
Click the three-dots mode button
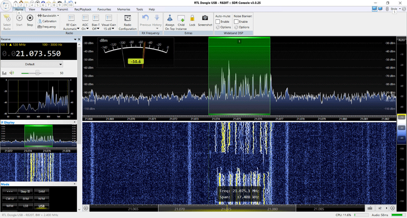10,192
